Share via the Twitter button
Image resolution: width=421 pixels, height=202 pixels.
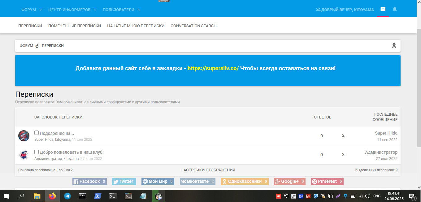click(124, 182)
